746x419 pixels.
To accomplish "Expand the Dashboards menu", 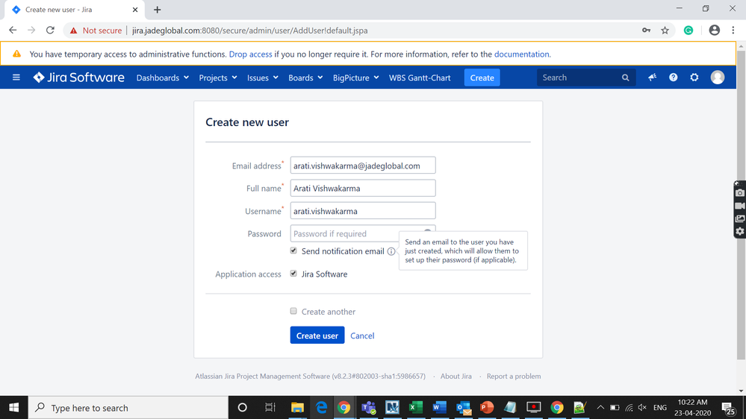I will tap(163, 78).
